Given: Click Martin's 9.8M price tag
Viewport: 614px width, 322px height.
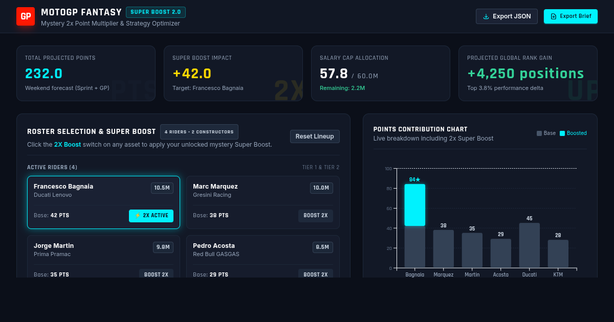Looking at the screenshot, I should point(163,247).
